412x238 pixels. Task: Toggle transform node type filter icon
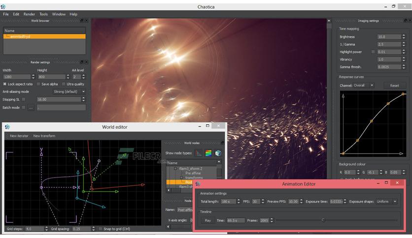tap(199, 153)
